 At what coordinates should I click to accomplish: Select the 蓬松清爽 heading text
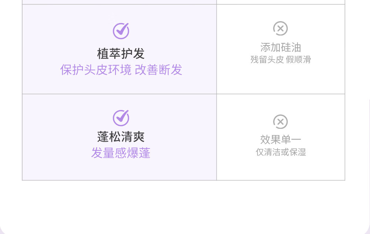(121, 137)
